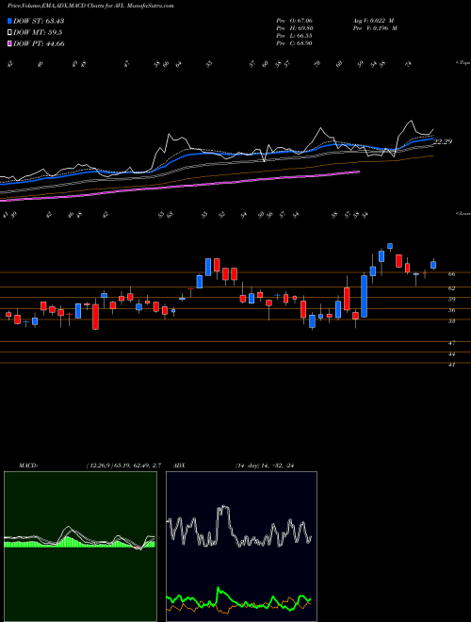This screenshot has height=622, width=471.
Task: Click the 'Pre O: 67.06' open value
Action: click(296, 21)
